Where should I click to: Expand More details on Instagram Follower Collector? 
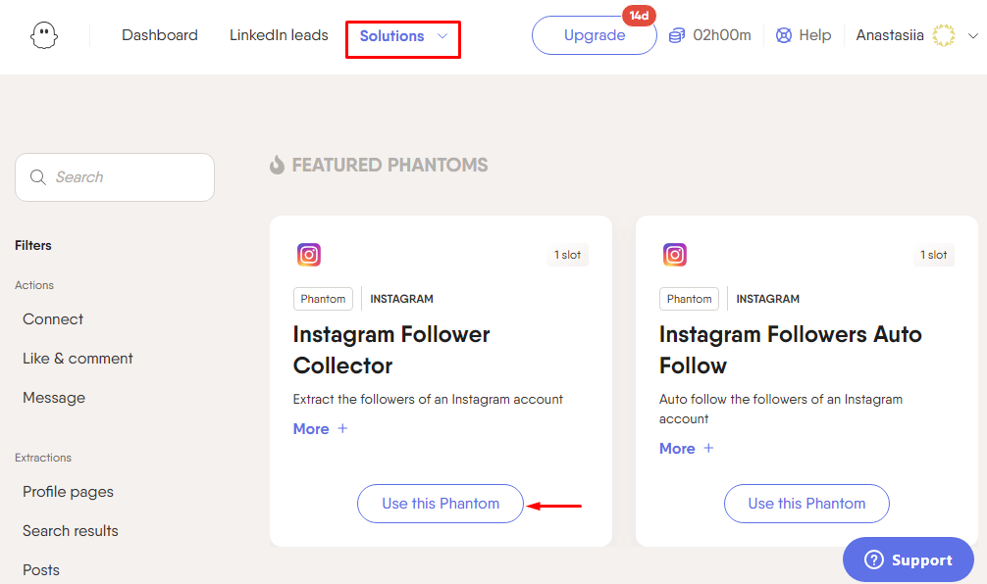click(x=321, y=429)
